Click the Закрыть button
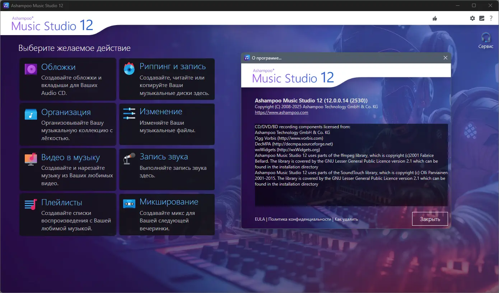This screenshot has width=499, height=293. click(x=430, y=219)
